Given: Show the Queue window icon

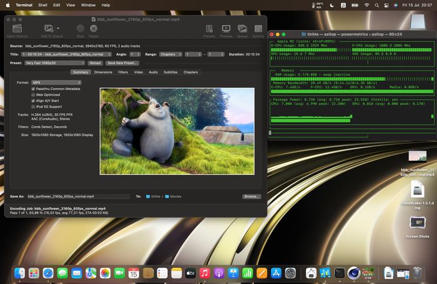Looking at the screenshot, I should [242, 29].
